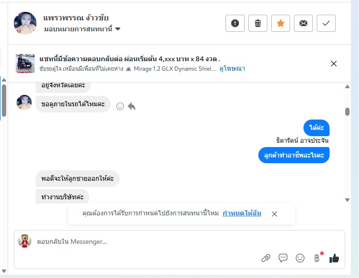Open saved replies speech bubble icon
Image resolution: width=359 pixels, height=278 pixels.
283,258
